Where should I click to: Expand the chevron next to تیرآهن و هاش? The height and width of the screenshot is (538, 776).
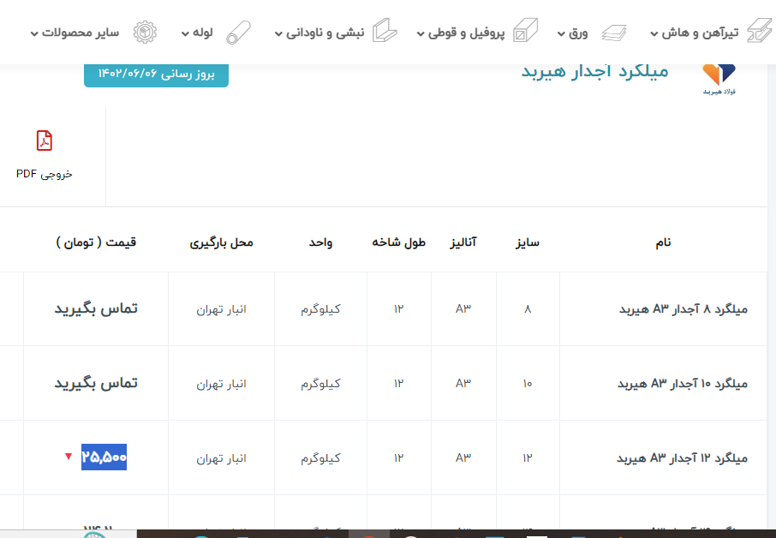[654, 34]
